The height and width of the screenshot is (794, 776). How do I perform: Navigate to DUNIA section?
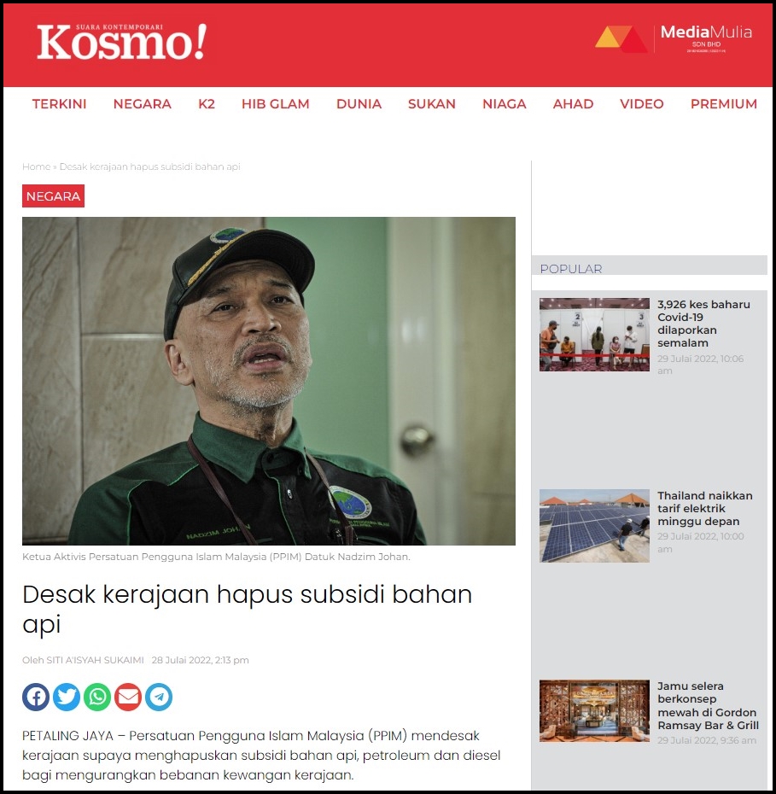pos(359,104)
